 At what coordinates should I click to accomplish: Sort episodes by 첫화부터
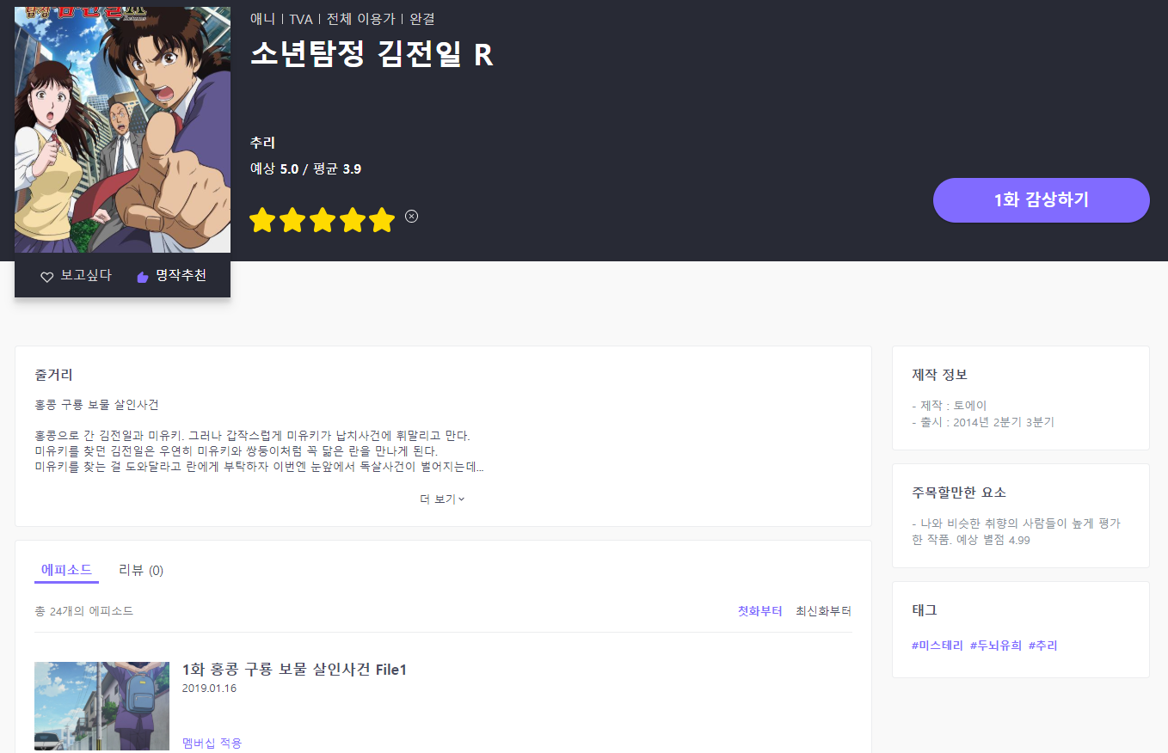759,611
